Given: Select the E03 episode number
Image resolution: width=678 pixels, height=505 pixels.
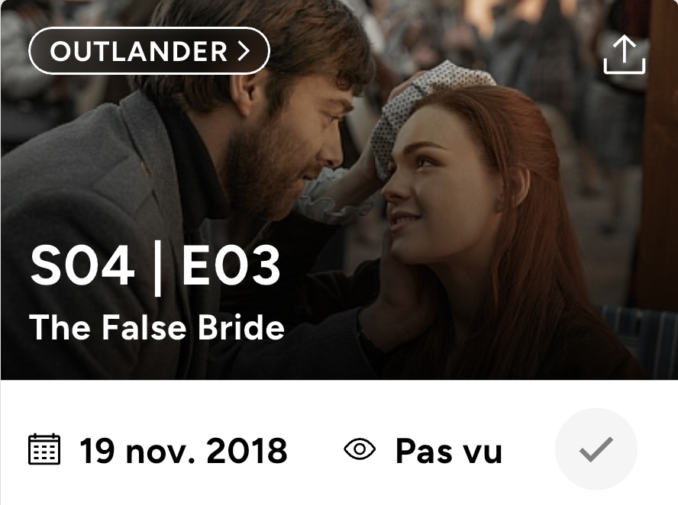Looking at the screenshot, I should click(x=231, y=265).
